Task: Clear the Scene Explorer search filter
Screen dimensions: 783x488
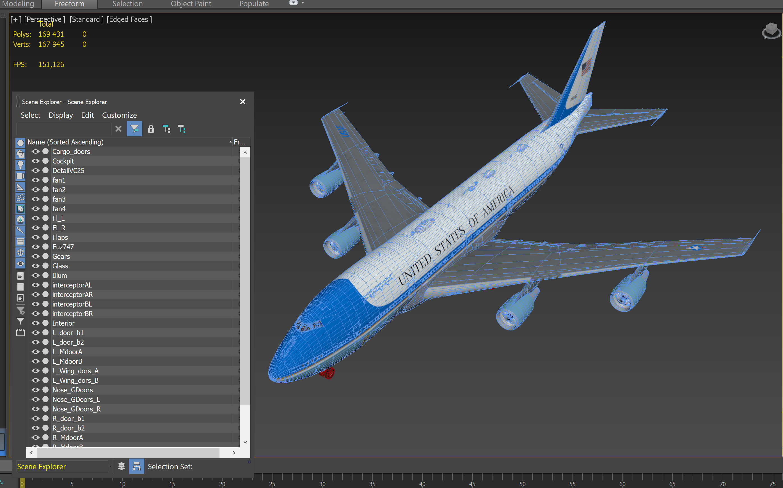Action: click(x=118, y=129)
